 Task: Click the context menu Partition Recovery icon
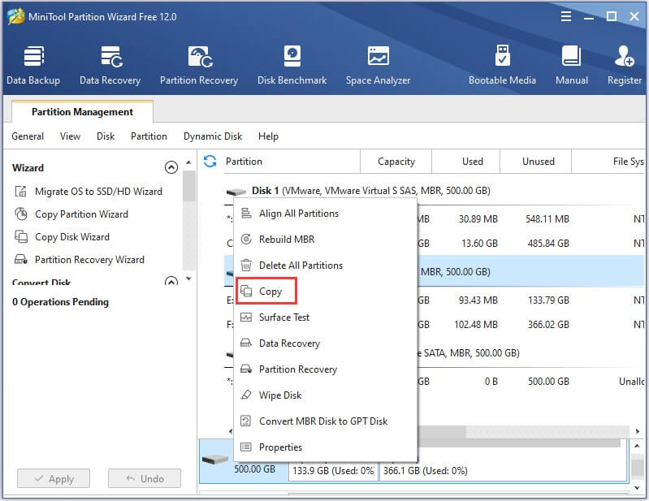click(246, 369)
